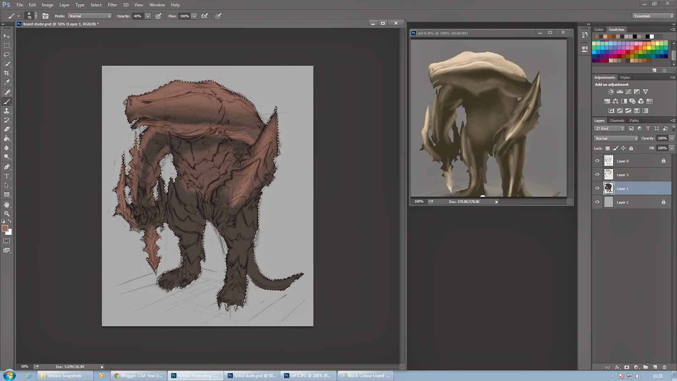Select the Clone Stamp tool
This screenshot has height=381, width=677.
coord(7,110)
